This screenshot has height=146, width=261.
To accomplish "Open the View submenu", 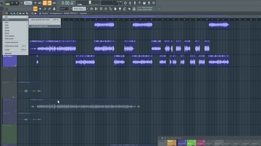I will [x=15, y=22].
